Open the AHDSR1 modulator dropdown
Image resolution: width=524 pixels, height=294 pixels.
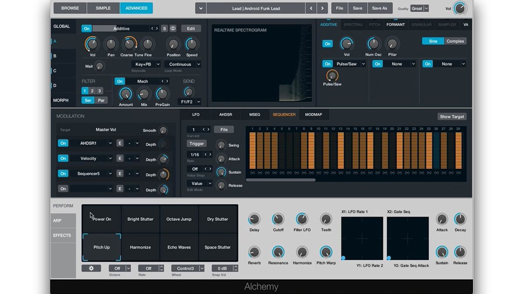click(x=91, y=143)
